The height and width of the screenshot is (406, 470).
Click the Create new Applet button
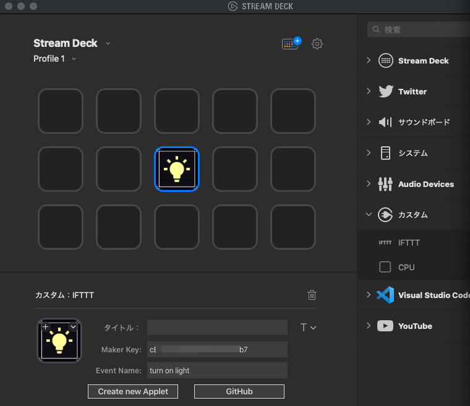point(133,391)
